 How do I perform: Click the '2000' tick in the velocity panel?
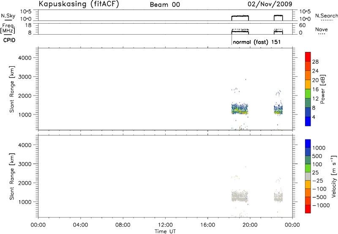[25, 183]
